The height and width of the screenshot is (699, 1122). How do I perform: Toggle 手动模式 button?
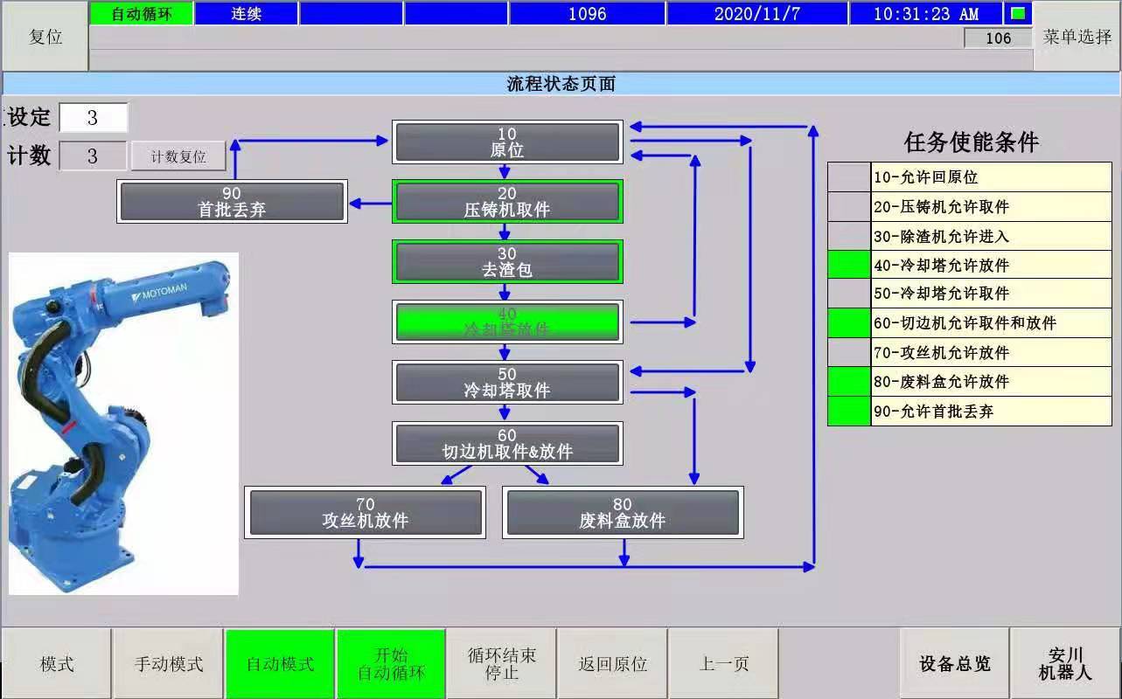(169, 664)
